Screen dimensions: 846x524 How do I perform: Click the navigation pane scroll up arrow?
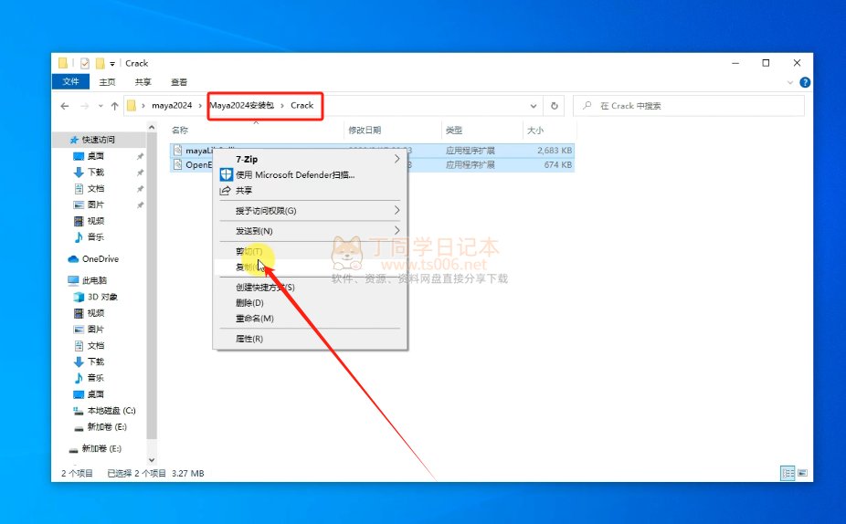(x=152, y=127)
